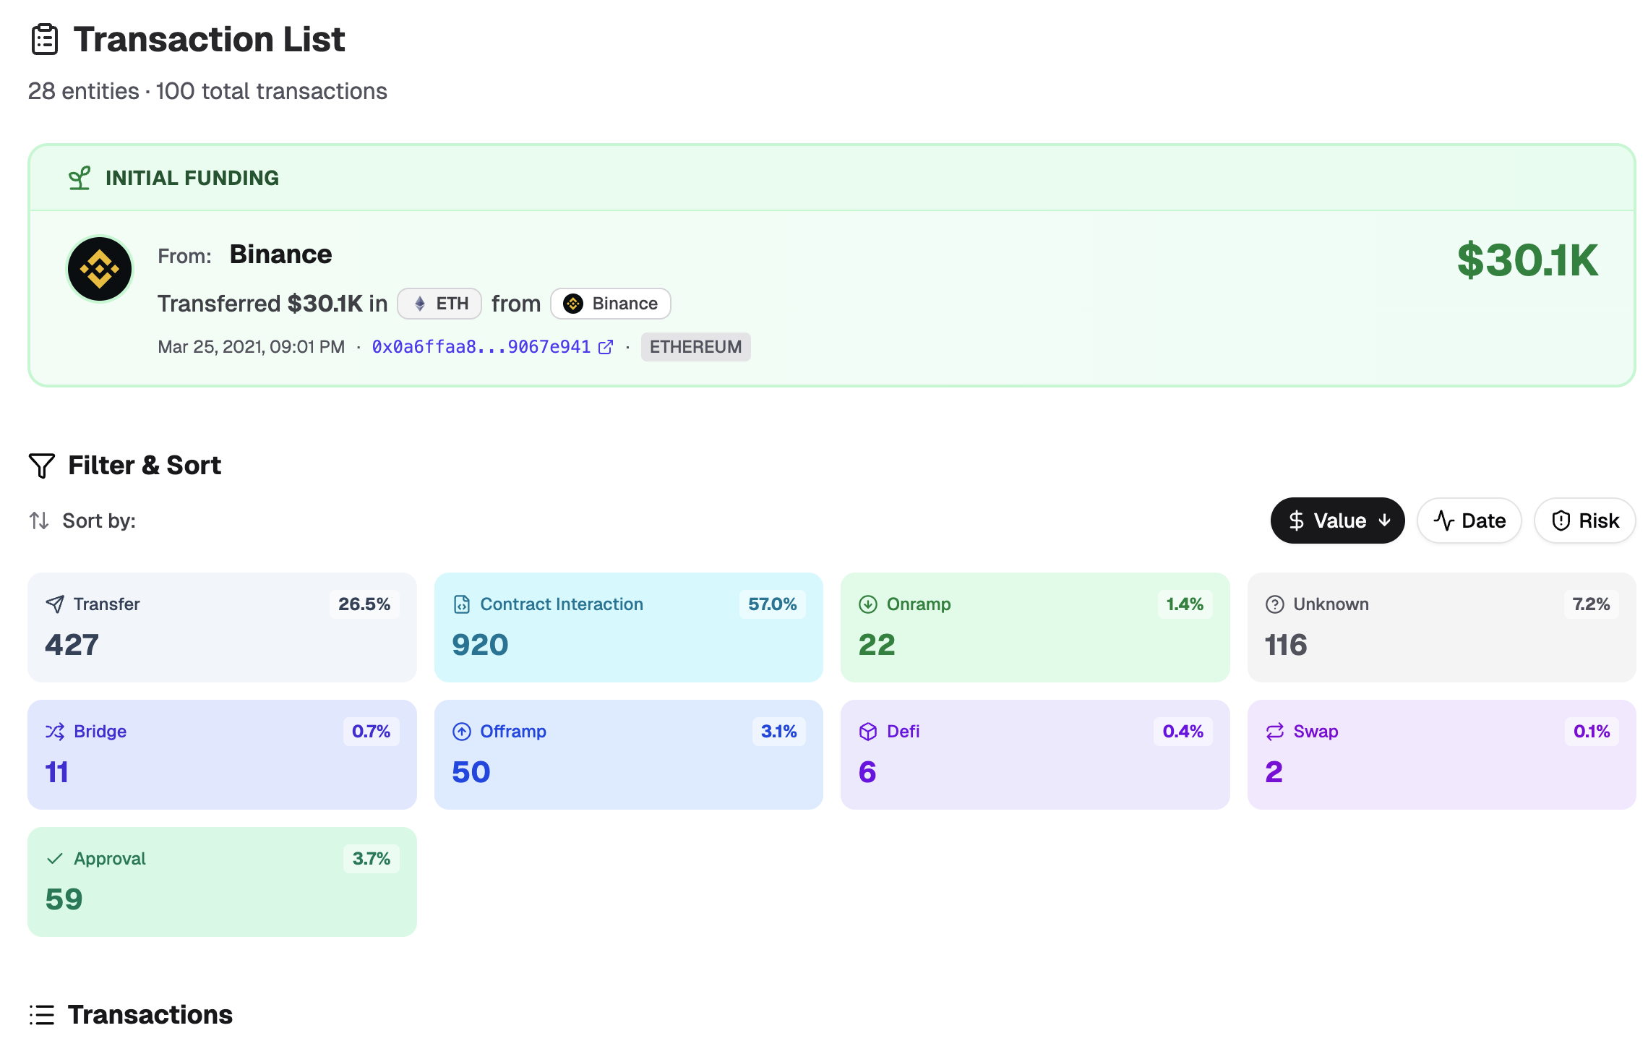Click the list icon beside Transactions heading

(41, 1014)
